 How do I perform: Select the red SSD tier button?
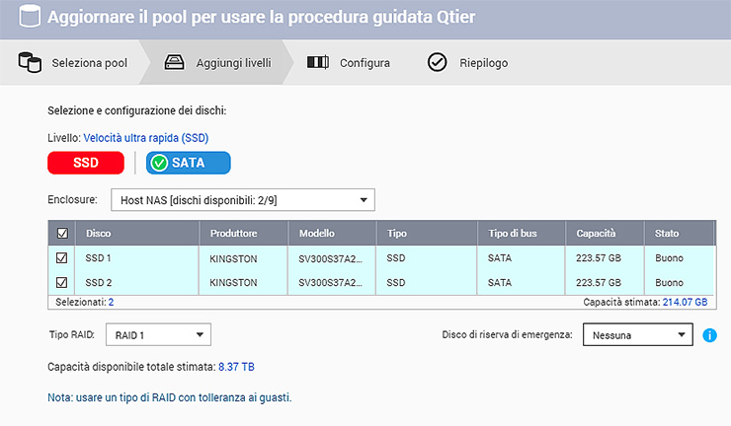[86, 163]
